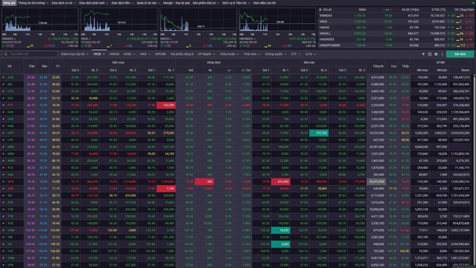Click the up arrow icon beside Đặt lệnh

point(423,54)
